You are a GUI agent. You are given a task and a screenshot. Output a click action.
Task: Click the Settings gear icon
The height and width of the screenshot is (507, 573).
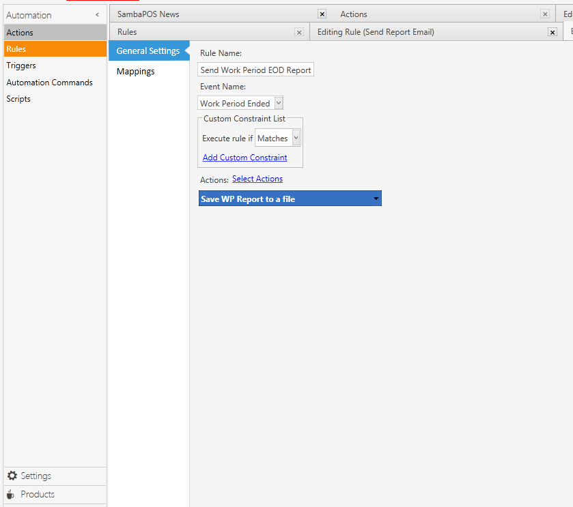click(x=12, y=476)
